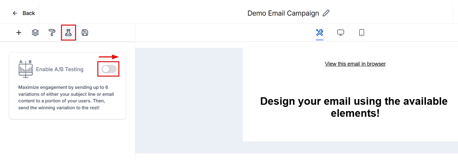Click the Demo Email Campaign title
The image size is (458, 160).
(x=283, y=13)
